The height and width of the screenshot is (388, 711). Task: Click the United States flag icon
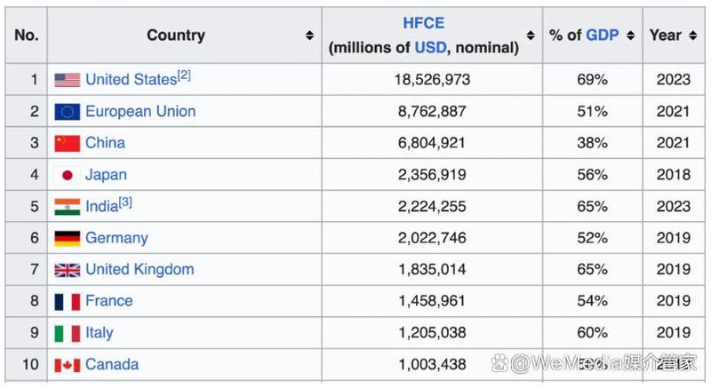click(67, 80)
